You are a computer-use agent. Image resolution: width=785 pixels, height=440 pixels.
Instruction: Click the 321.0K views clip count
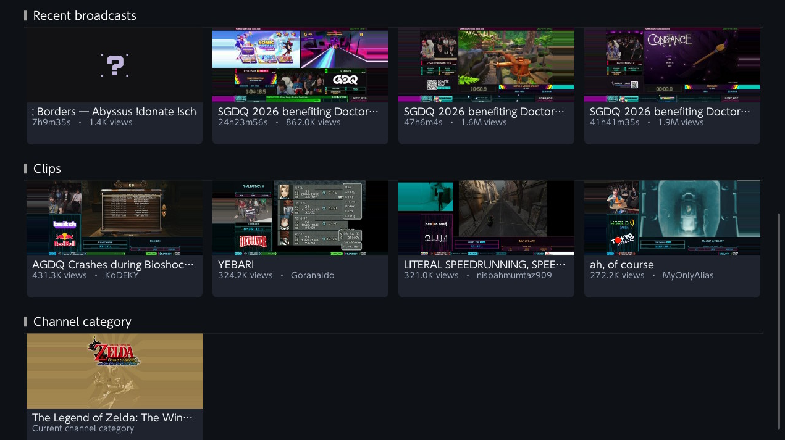point(431,275)
